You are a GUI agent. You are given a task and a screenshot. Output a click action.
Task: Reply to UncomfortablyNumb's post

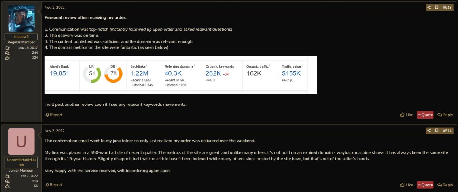pos(445,185)
